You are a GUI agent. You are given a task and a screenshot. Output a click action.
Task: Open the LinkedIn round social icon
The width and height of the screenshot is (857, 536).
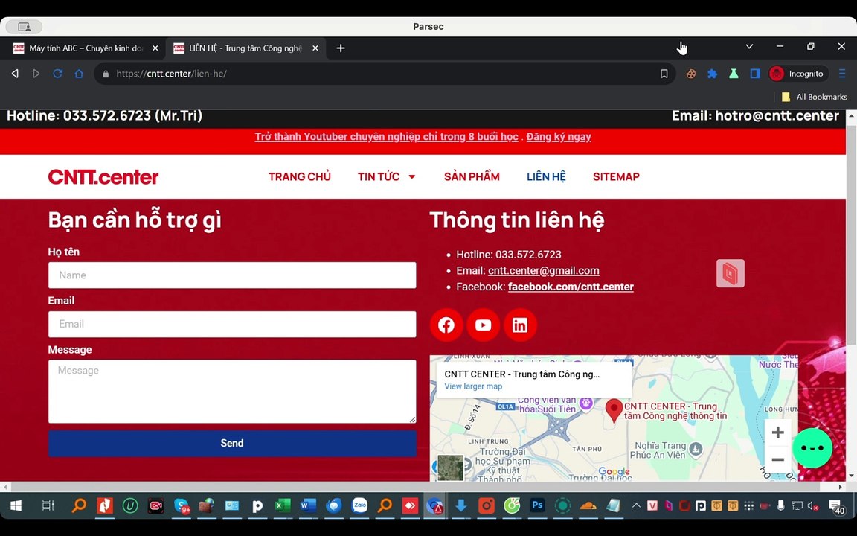click(x=520, y=325)
